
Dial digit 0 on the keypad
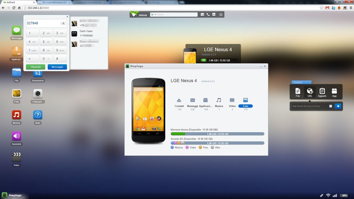point(46,59)
